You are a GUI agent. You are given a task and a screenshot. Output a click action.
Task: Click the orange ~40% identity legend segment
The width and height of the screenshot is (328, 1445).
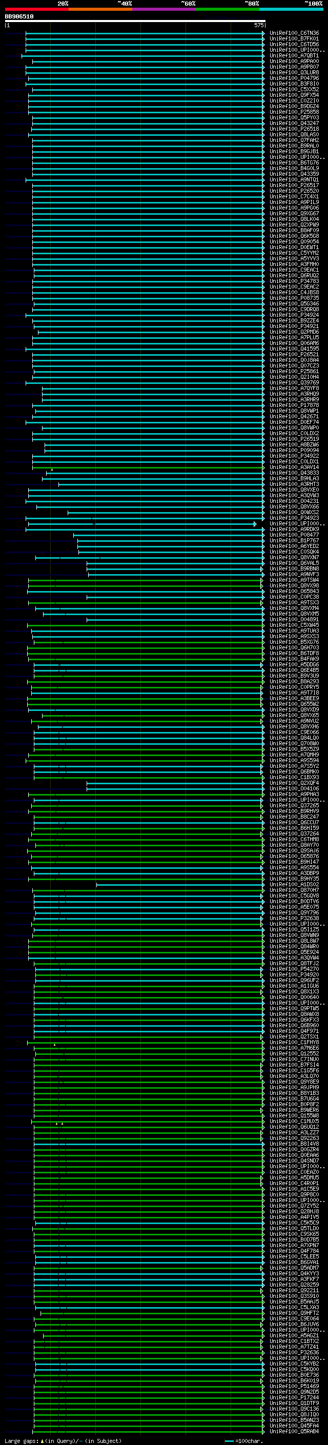pos(100,9)
